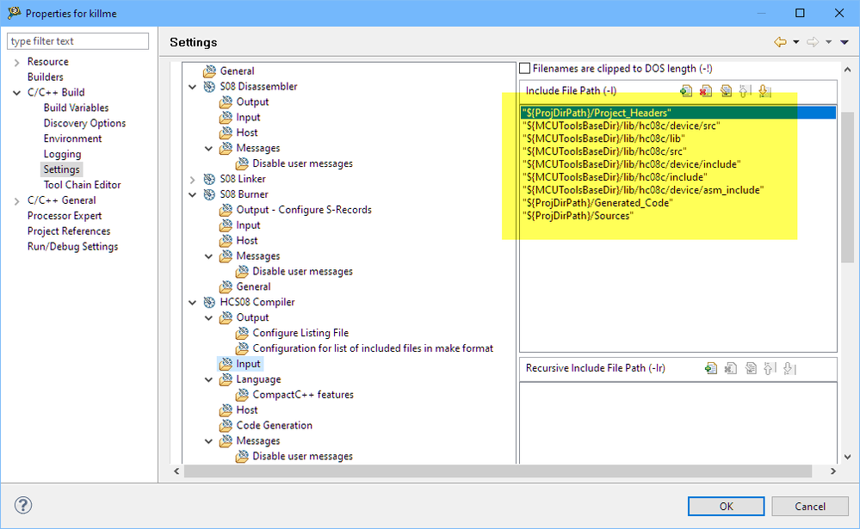The width and height of the screenshot is (860, 529).
Task: Expand the C/C++ General node
Action: 17,201
